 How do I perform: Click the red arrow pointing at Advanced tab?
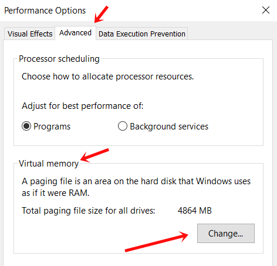[101, 14]
